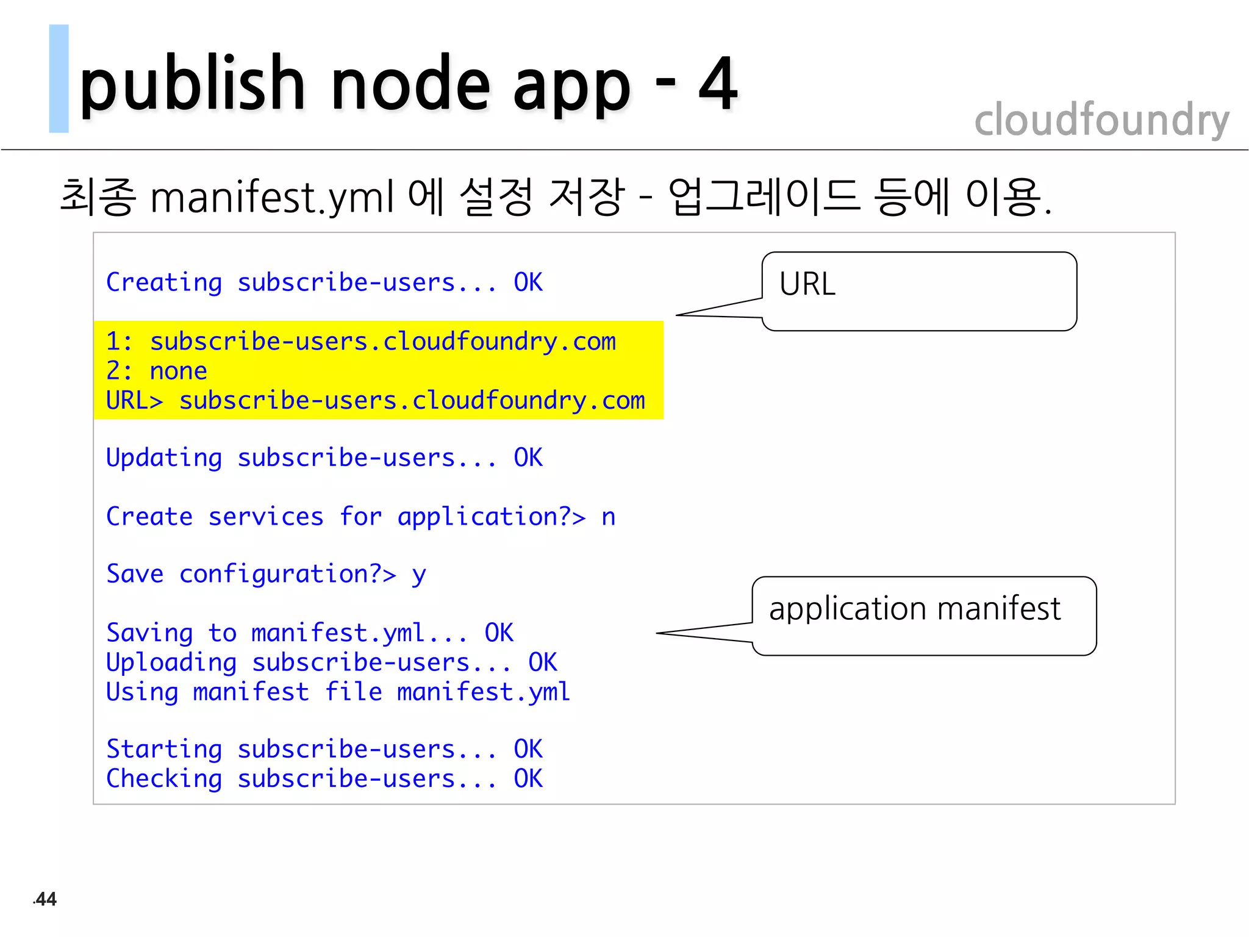Click the 'URL' callout bubble
The width and height of the screenshot is (1249, 937).
pyautogui.click(x=918, y=292)
